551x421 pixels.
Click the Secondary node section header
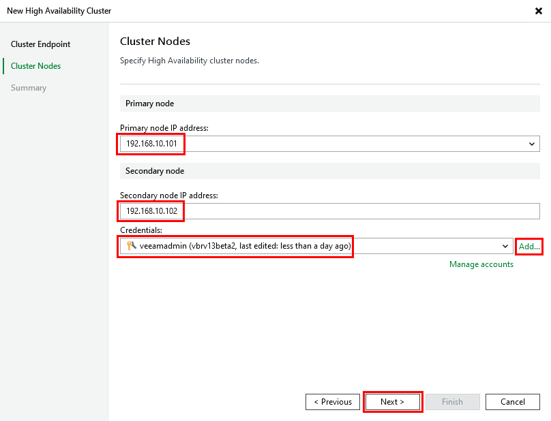click(x=155, y=171)
